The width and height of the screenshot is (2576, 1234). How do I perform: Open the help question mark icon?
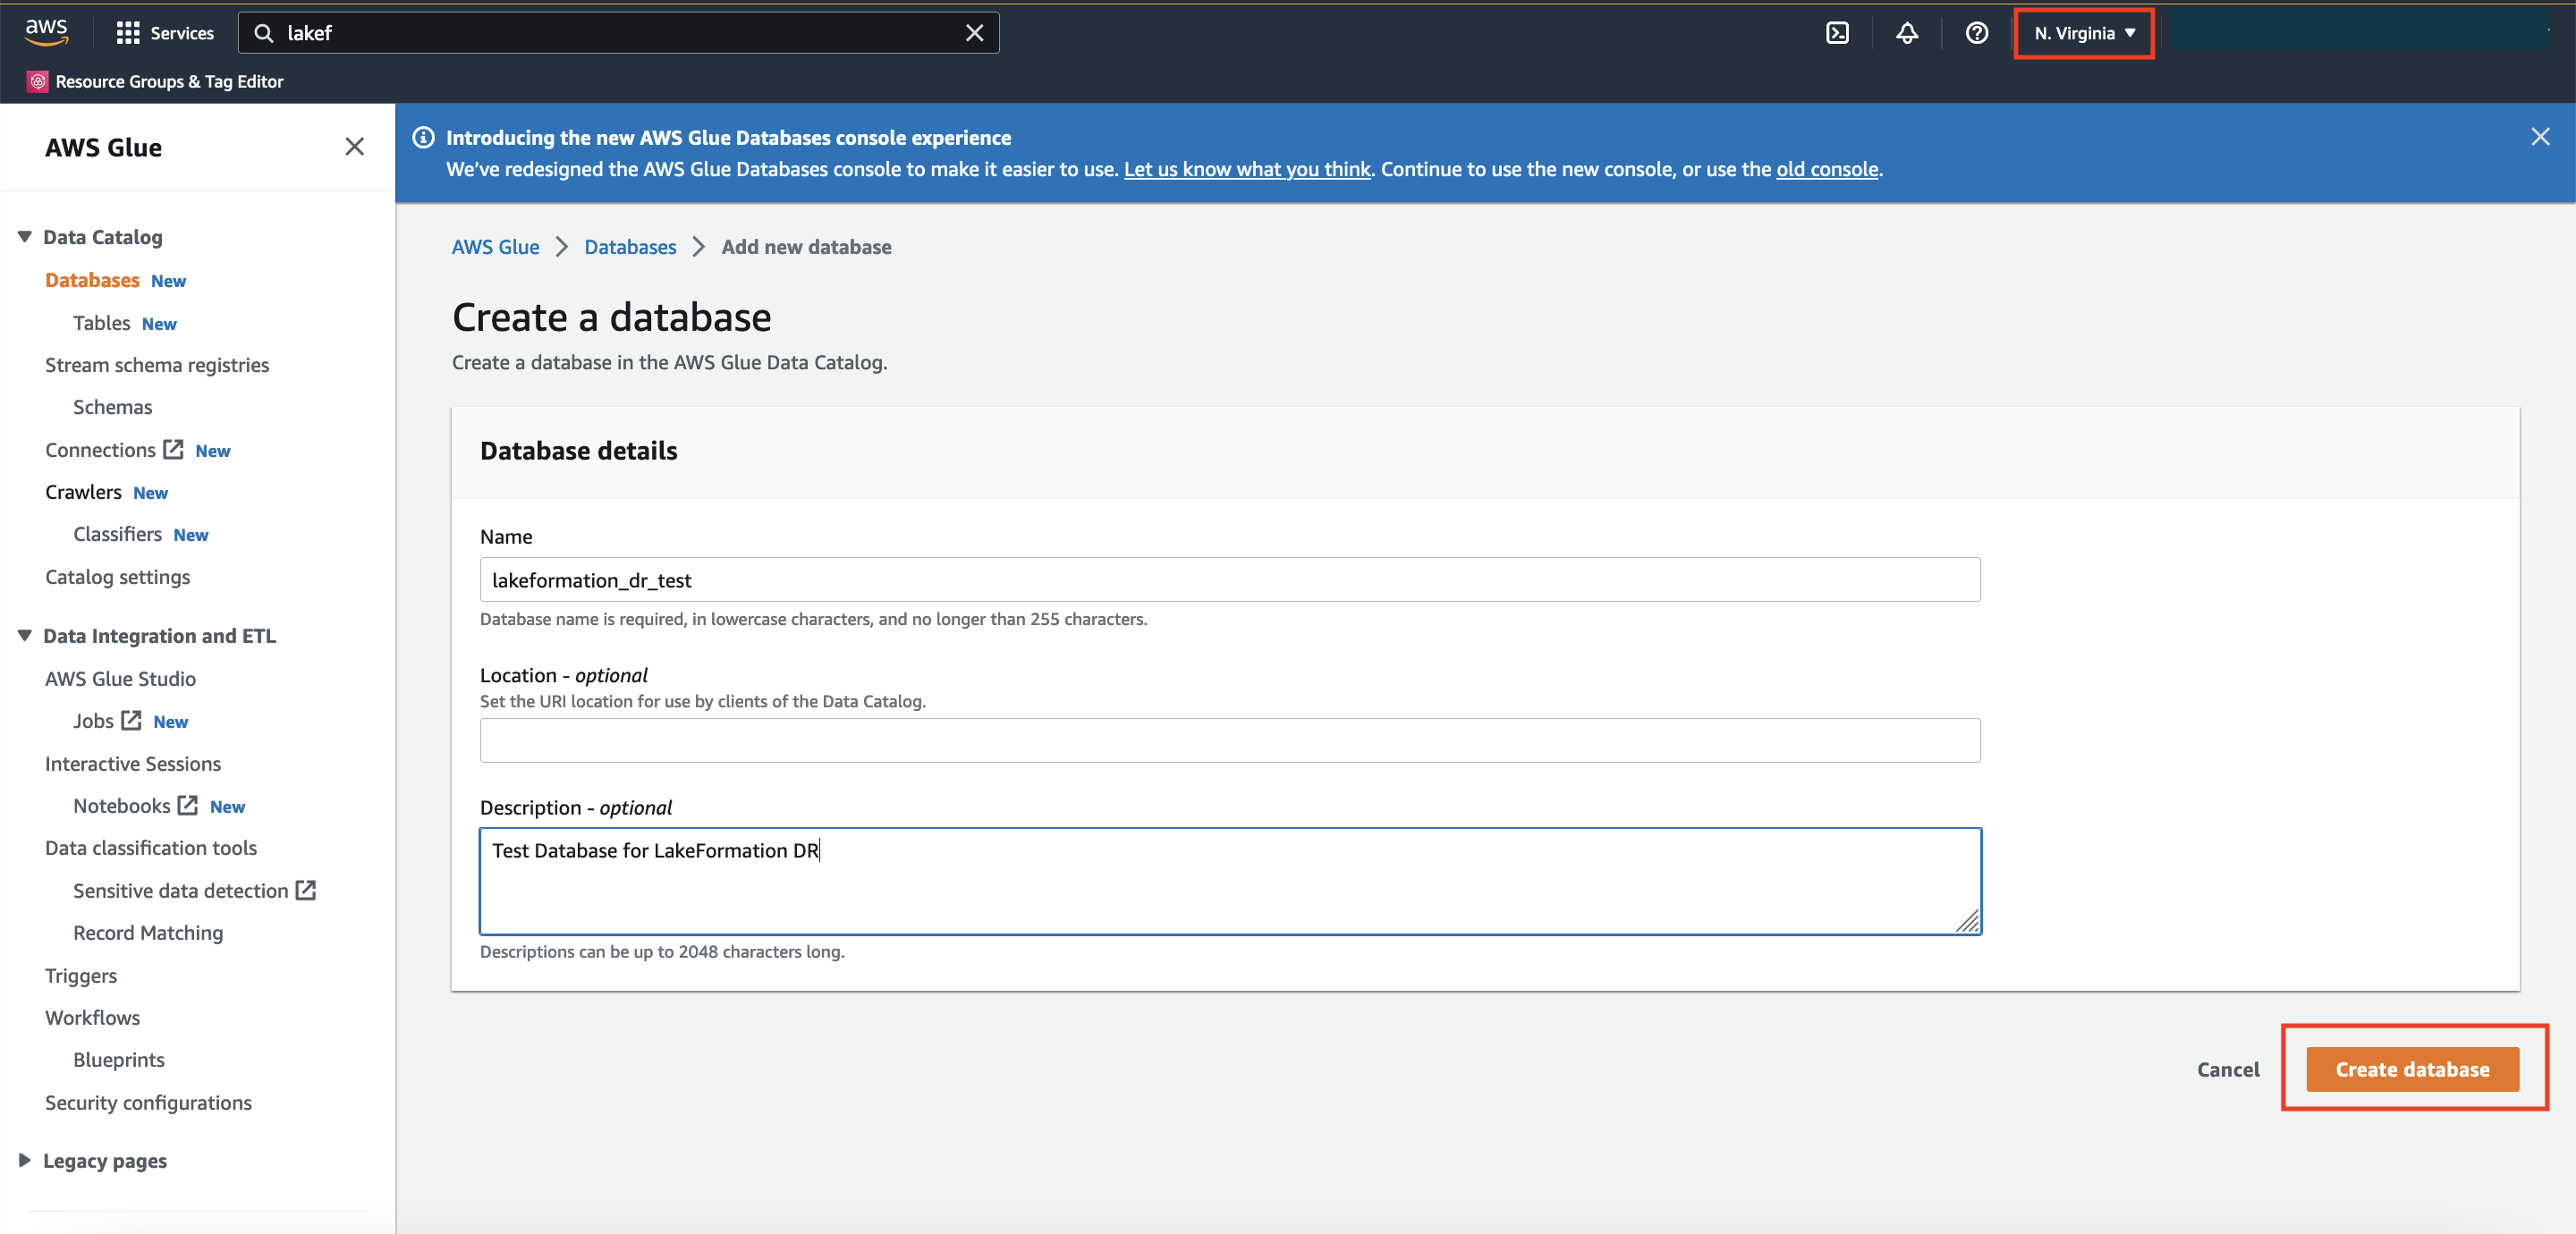pos(1976,33)
